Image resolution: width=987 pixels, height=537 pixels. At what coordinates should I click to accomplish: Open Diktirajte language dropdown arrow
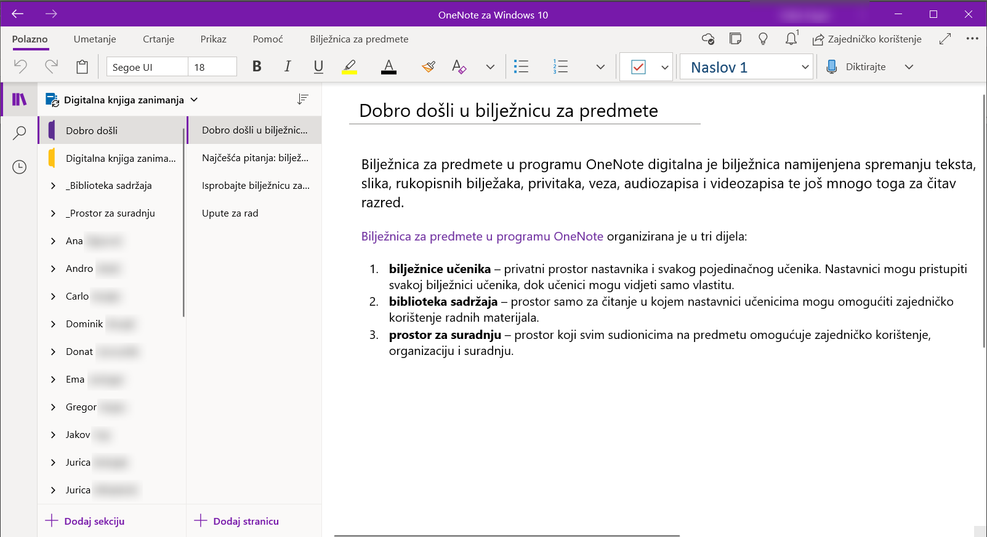pos(909,67)
